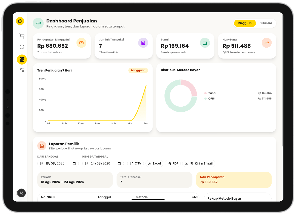Click Rp 511.488 in the QRIS legend row
The width and height of the screenshot is (296, 214).
(x=265, y=99)
